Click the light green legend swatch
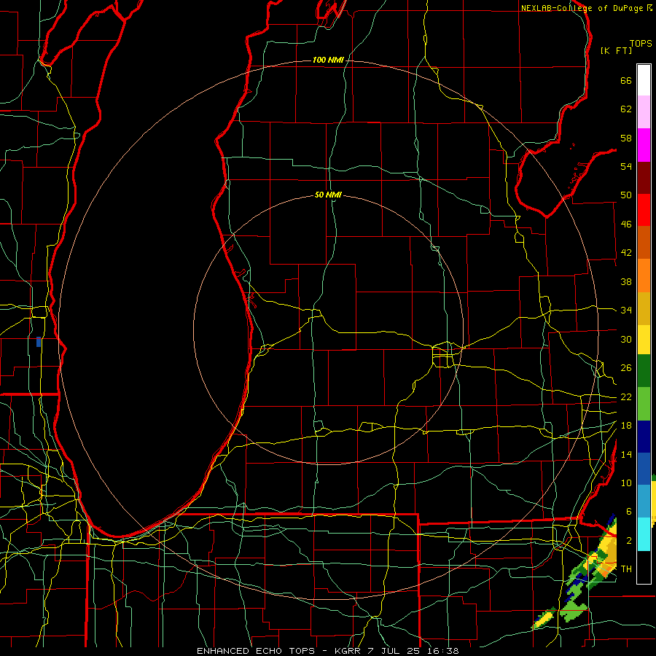656x656 pixels. pyautogui.click(x=644, y=404)
